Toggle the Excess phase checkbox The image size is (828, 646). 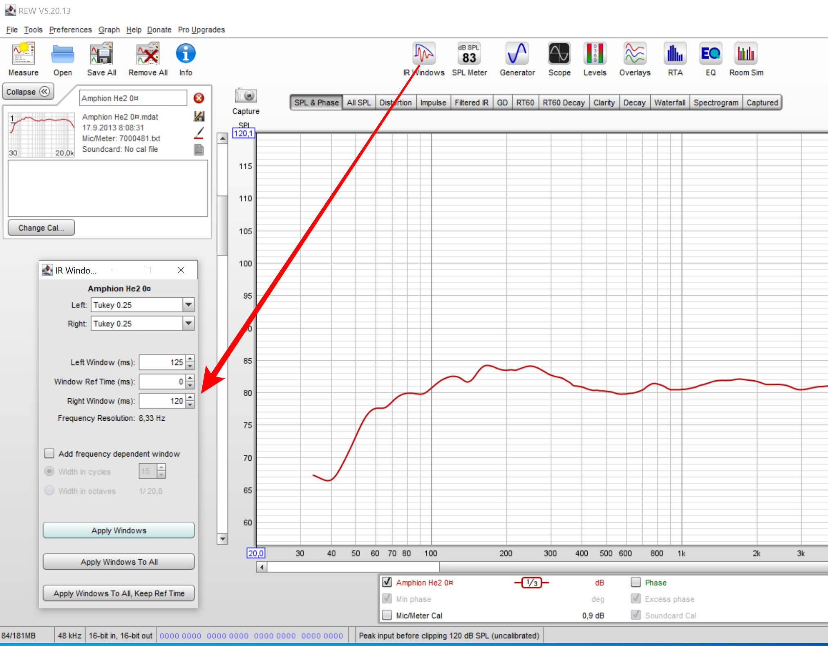[x=636, y=599]
